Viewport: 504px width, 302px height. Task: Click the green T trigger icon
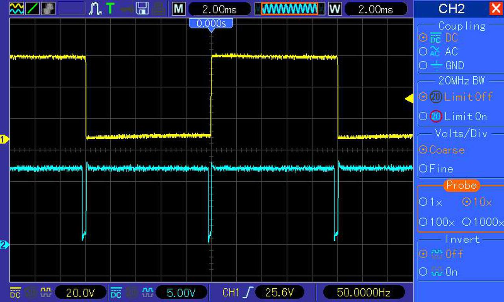[111, 8]
